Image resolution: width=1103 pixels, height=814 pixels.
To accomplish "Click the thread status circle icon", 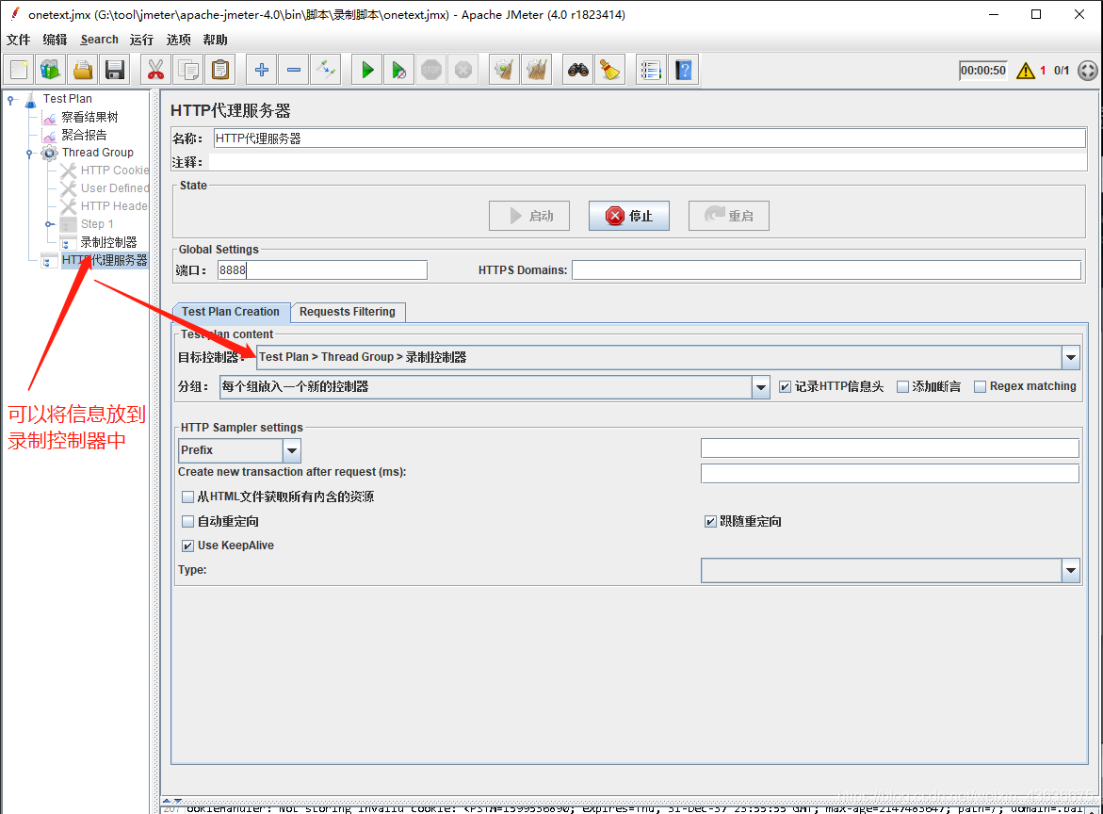I will point(1088,71).
